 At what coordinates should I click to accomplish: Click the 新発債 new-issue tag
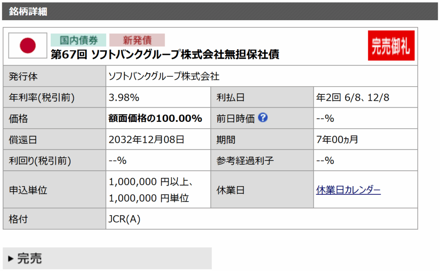[137, 40]
